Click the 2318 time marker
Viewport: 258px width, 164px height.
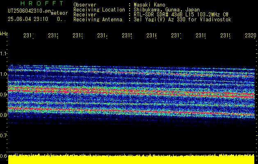tap(201, 35)
